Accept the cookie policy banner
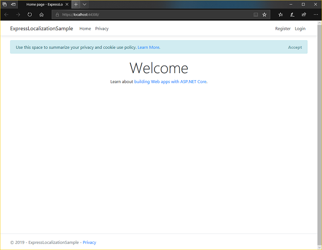This screenshot has height=250, width=322. 295,47
